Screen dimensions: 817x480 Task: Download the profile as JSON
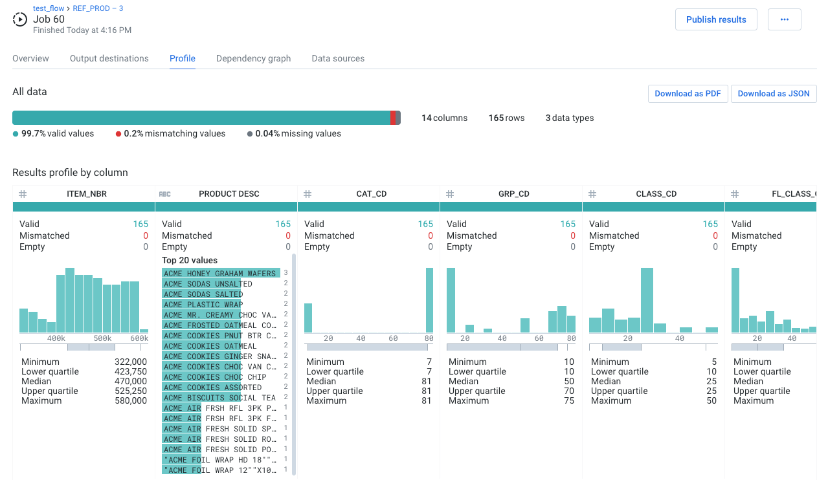[x=774, y=94]
